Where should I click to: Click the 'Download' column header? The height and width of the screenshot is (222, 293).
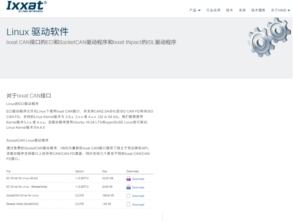tap(132, 171)
